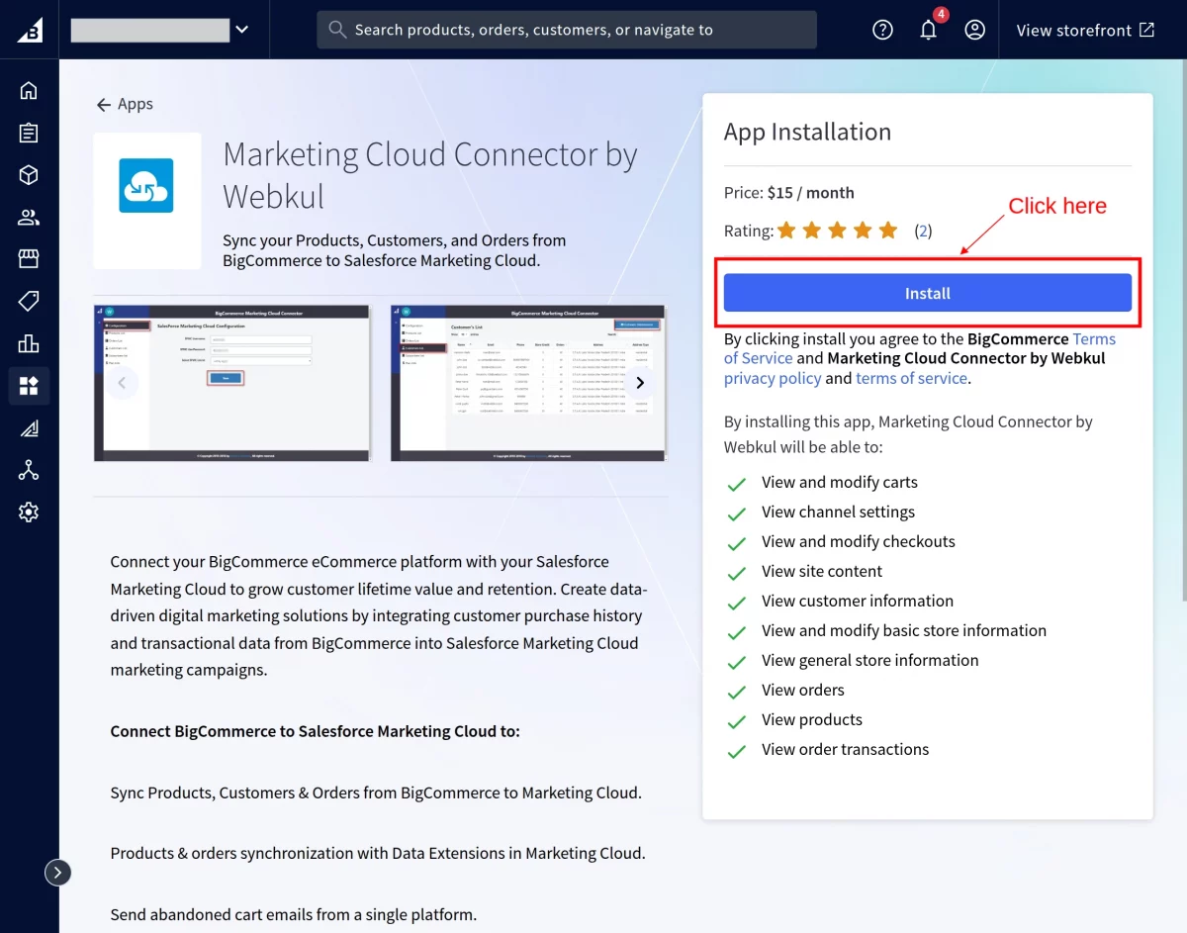The height and width of the screenshot is (933, 1187).
Task: Open the Marketing tag icon in sidebar
Action: pyautogui.click(x=29, y=301)
